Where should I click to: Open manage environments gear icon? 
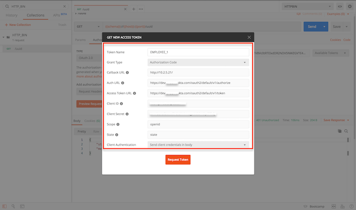[x=350, y=6]
